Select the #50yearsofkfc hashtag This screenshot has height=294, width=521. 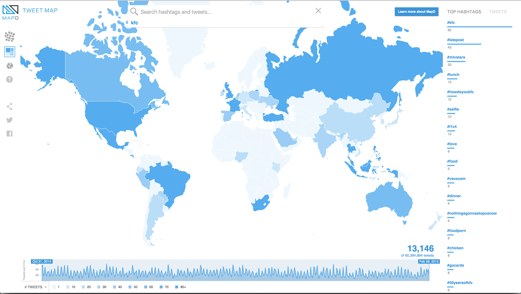point(460,283)
